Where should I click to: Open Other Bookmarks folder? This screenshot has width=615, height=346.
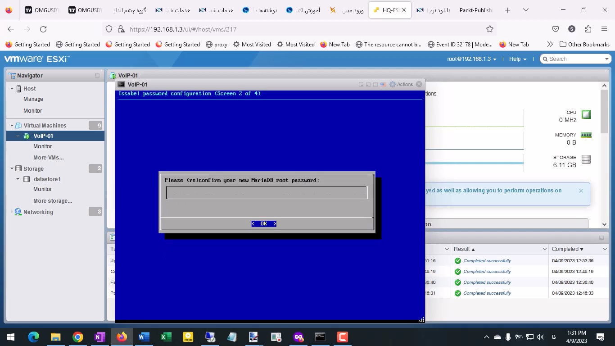click(584, 45)
